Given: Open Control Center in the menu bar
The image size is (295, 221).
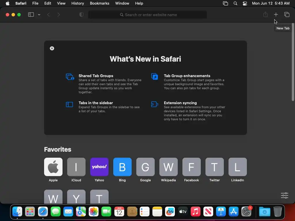Looking at the screenshot, I should 245,3.
